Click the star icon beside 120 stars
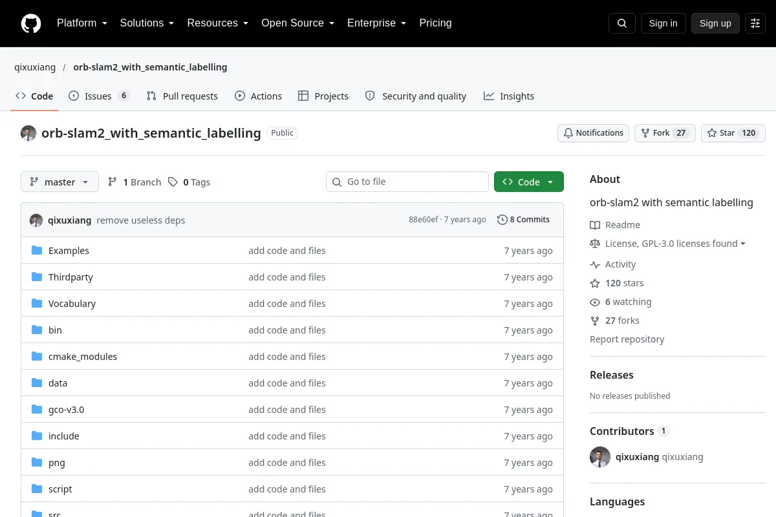The width and height of the screenshot is (776, 517). (x=595, y=283)
